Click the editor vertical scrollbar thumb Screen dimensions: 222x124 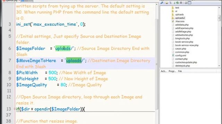click(x=156, y=64)
